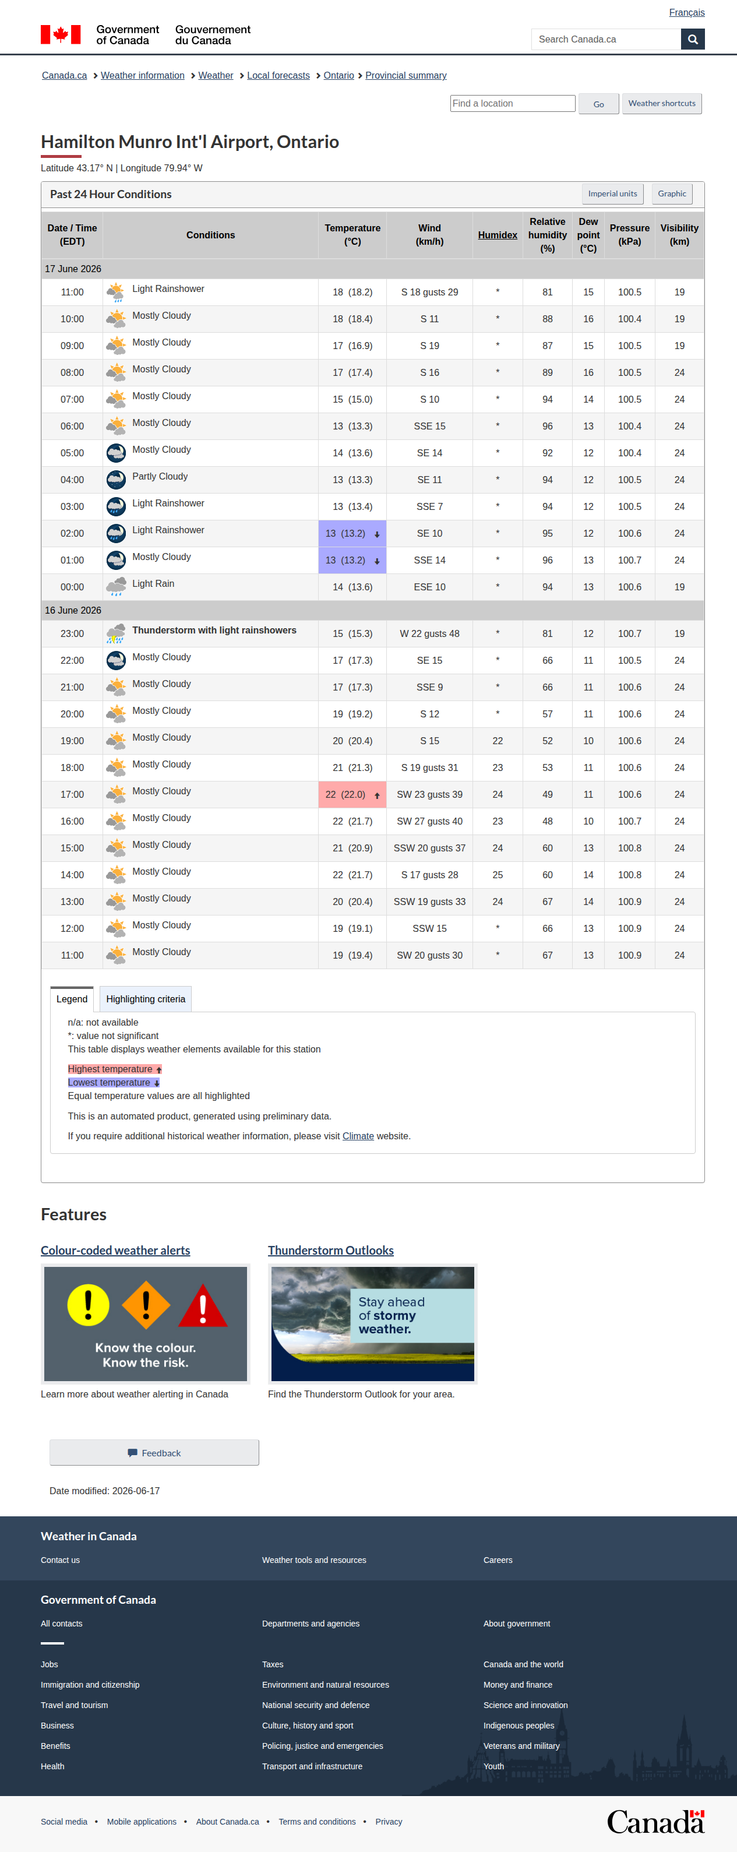
Task: Click weather icon in 07:00 Mostly Cloudy row
Action: click(x=116, y=399)
